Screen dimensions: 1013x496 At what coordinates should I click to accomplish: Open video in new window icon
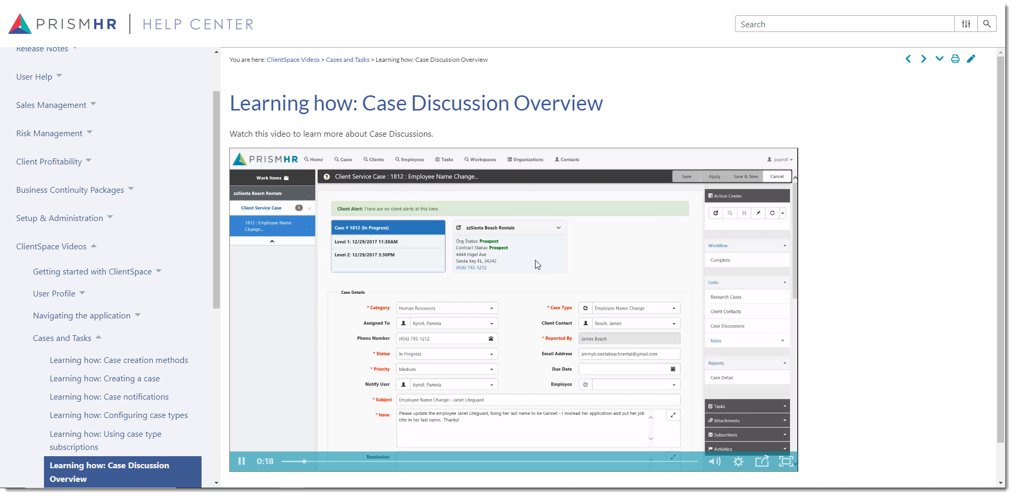[x=762, y=461]
